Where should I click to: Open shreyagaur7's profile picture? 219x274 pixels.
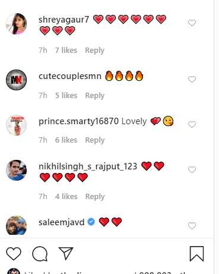pyautogui.click(x=16, y=24)
